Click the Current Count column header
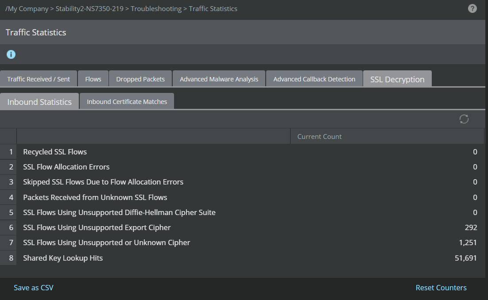This screenshot has width=488, height=300. tap(387, 136)
